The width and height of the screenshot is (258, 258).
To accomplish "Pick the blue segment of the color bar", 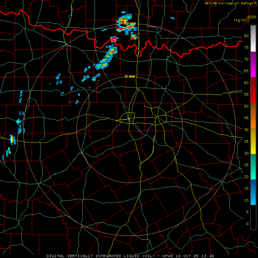I will tap(253, 192).
